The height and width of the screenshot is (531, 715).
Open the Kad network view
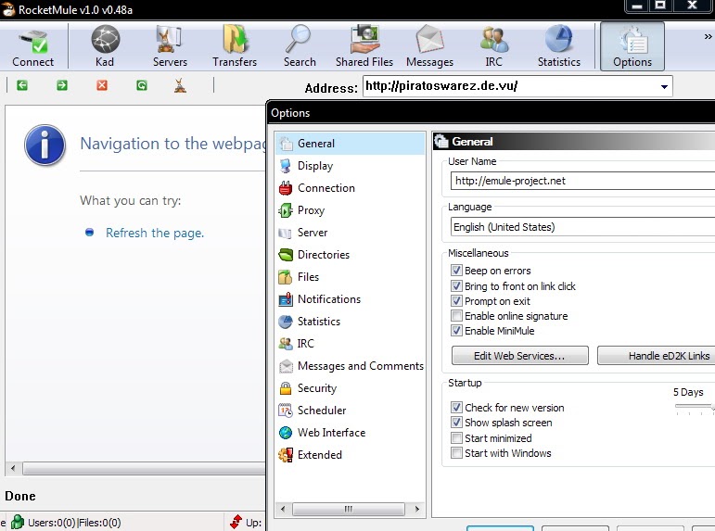[x=105, y=46]
